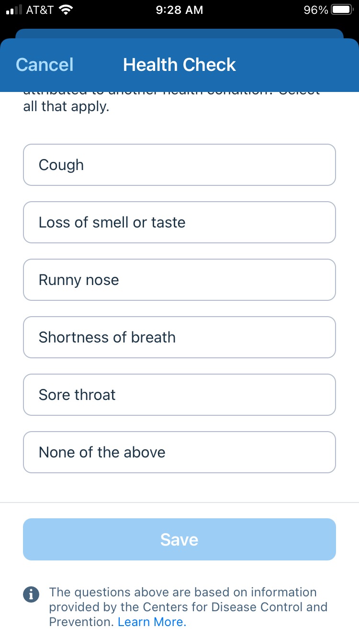The image size is (359, 639).
Task: Choose the Sore throat option
Action: 179,395
